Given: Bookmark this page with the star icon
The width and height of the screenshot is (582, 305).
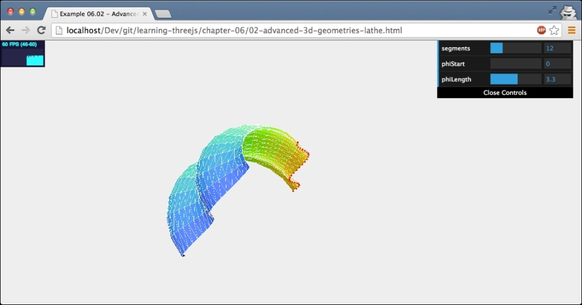Looking at the screenshot, I should coord(554,31).
